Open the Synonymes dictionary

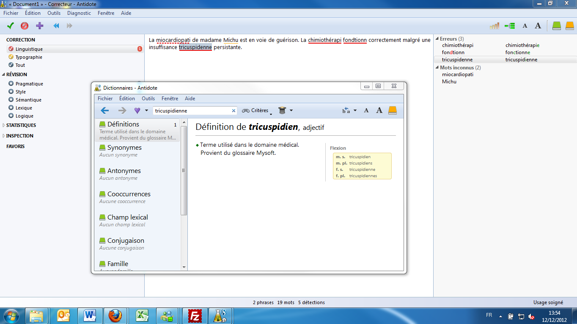(x=137, y=151)
